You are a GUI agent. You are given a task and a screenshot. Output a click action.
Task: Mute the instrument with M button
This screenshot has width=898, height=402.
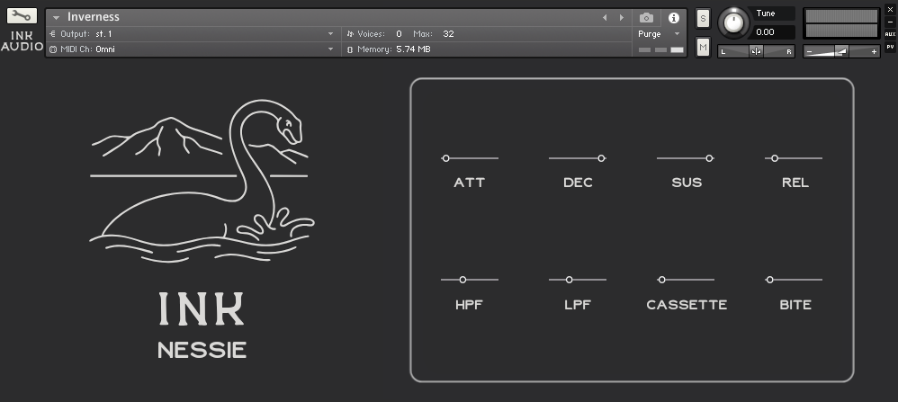pos(703,47)
